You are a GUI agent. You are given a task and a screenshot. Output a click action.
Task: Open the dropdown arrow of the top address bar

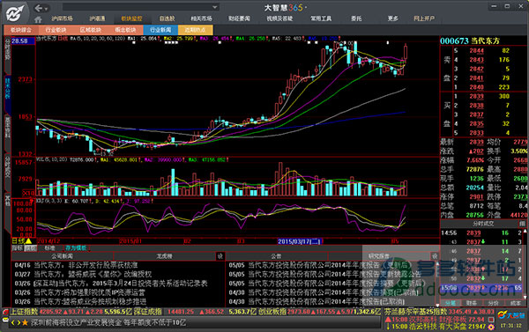(x=214, y=7)
